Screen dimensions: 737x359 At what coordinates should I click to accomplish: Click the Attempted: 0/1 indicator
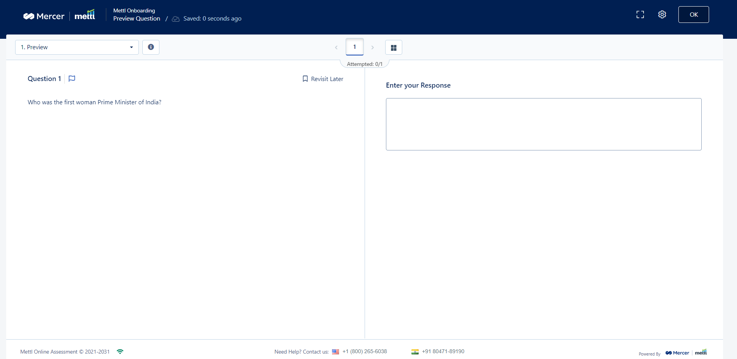click(364, 64)
